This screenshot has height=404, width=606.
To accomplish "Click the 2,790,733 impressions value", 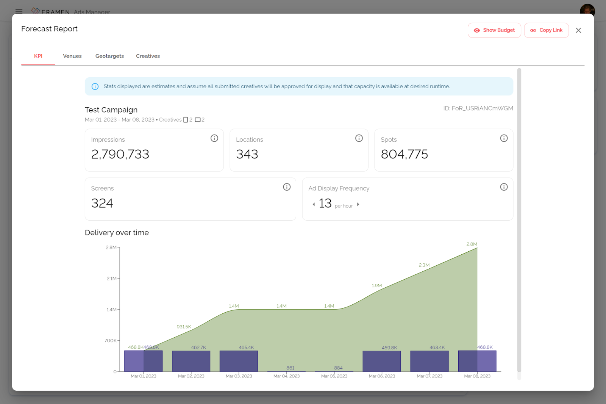I will click(120, 154).
